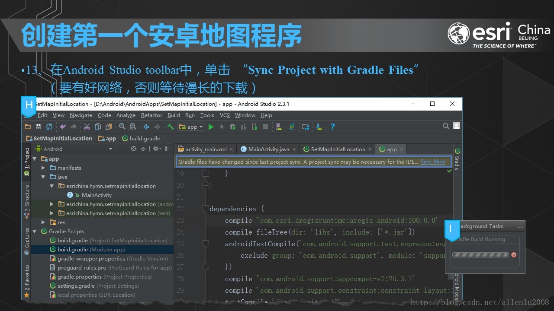The width and height of the screenshot is (554, 311).
Task: Click the Find magnifier icon
Action: [x=122, y=127]
